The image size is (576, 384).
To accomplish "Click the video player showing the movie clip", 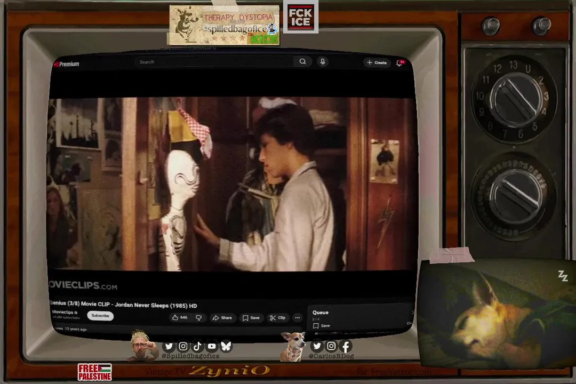I will click(x=232, y=183).
